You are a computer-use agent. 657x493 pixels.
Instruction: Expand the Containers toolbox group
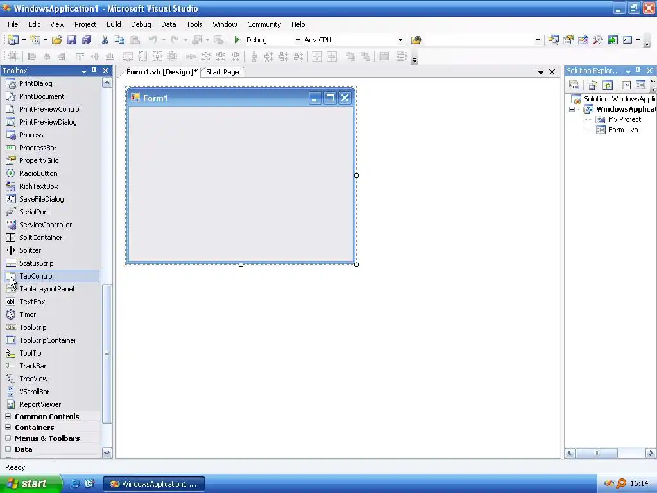(8, 427)
